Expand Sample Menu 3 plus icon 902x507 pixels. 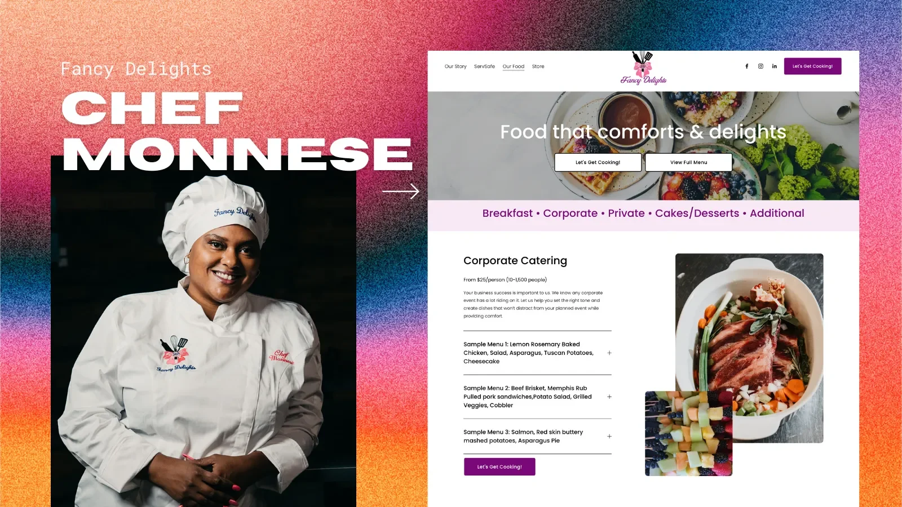609,436
